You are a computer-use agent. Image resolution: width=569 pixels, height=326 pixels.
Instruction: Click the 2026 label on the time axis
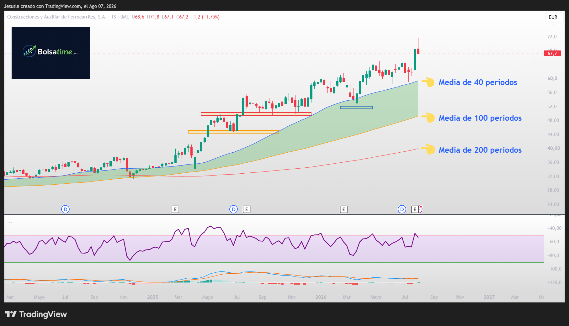click(321, 297)
